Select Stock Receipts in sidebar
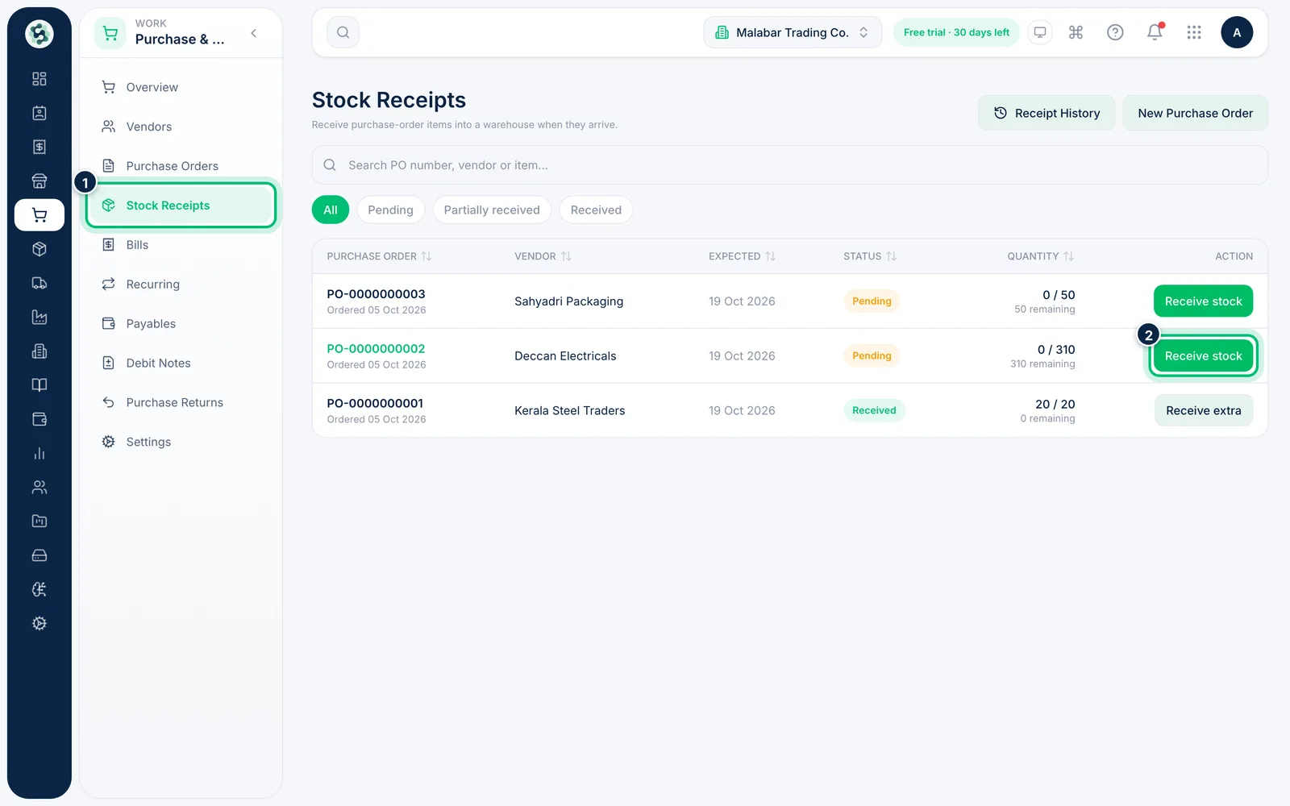 (x=181, y=206)
